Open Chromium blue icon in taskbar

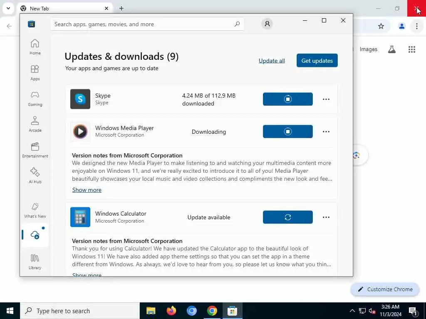tap(191, 311)
